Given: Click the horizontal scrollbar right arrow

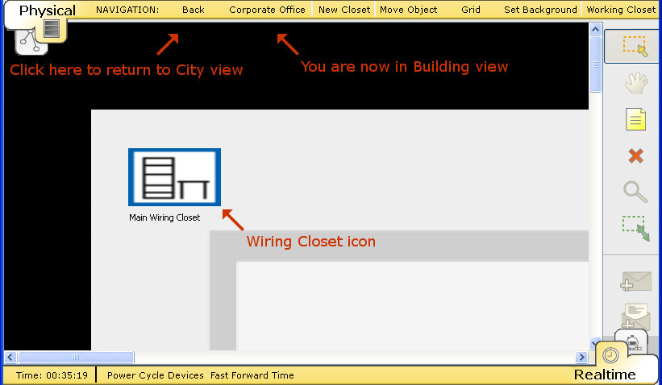Looking at the screenshot, I should 581,357.
